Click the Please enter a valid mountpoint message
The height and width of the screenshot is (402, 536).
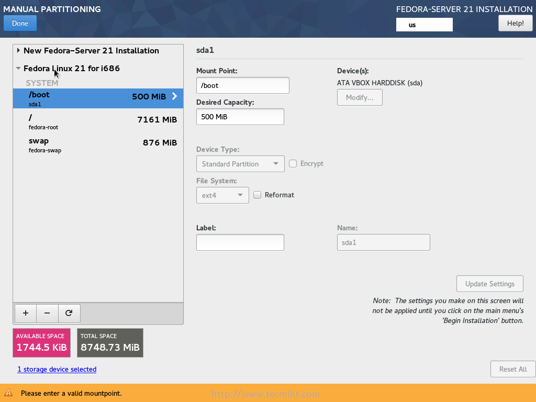(71, 393)
